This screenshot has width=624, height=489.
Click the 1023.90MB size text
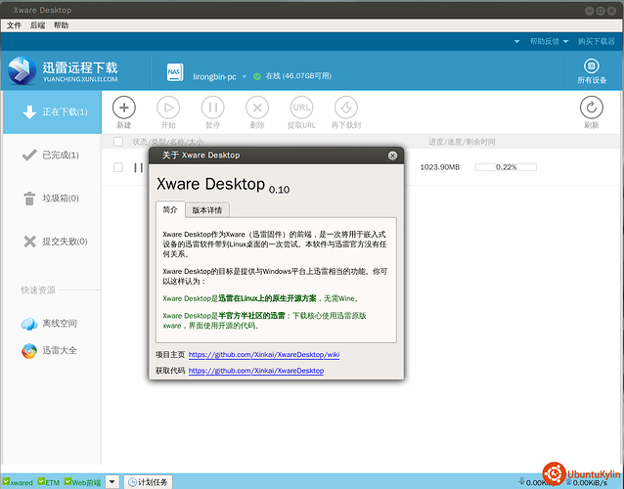pyautogui.click(x=440, y=167)
